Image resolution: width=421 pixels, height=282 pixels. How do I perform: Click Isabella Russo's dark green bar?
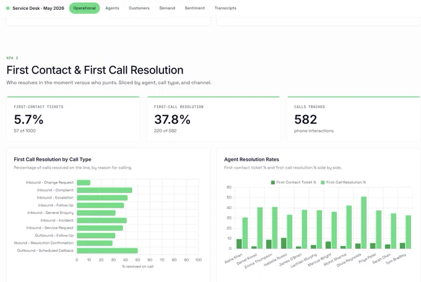click(x=284, y=244)
